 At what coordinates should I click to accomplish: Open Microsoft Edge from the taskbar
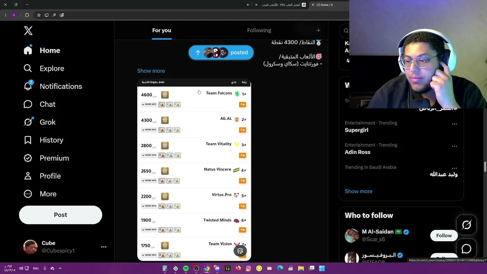coord(280,269)
